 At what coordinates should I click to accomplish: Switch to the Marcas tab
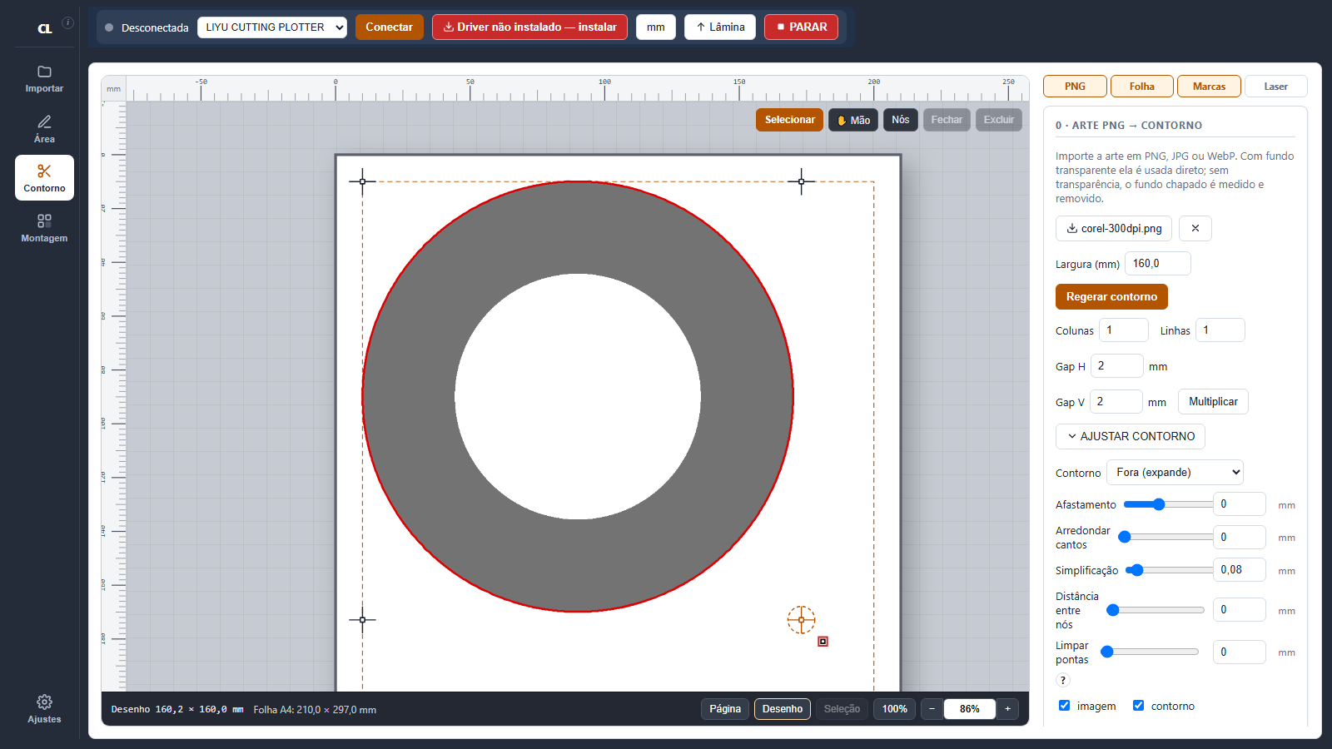coord(1209,86)
